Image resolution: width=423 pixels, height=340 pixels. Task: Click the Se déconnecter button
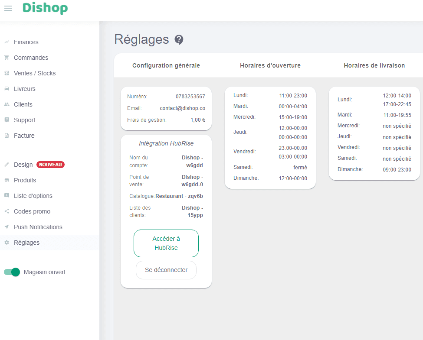[166, 270]
